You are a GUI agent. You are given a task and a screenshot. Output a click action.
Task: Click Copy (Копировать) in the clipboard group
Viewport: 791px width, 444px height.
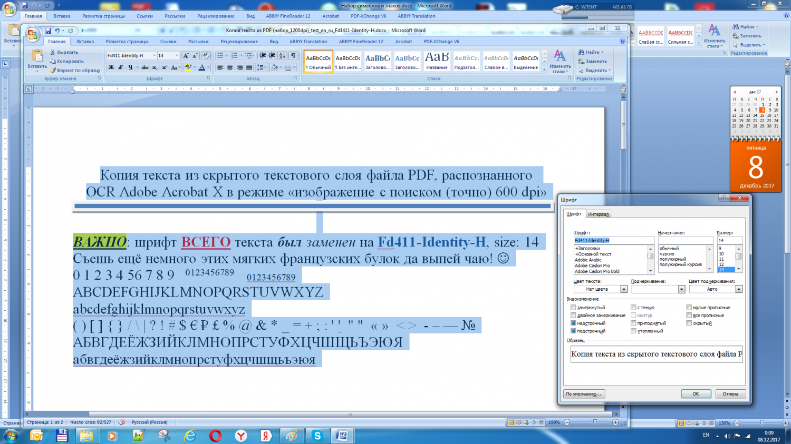tap(66, 62)
